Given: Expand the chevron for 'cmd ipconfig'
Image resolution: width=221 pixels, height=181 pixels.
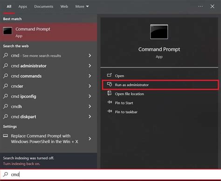Looking at the screenshot, I should (90, 96).
